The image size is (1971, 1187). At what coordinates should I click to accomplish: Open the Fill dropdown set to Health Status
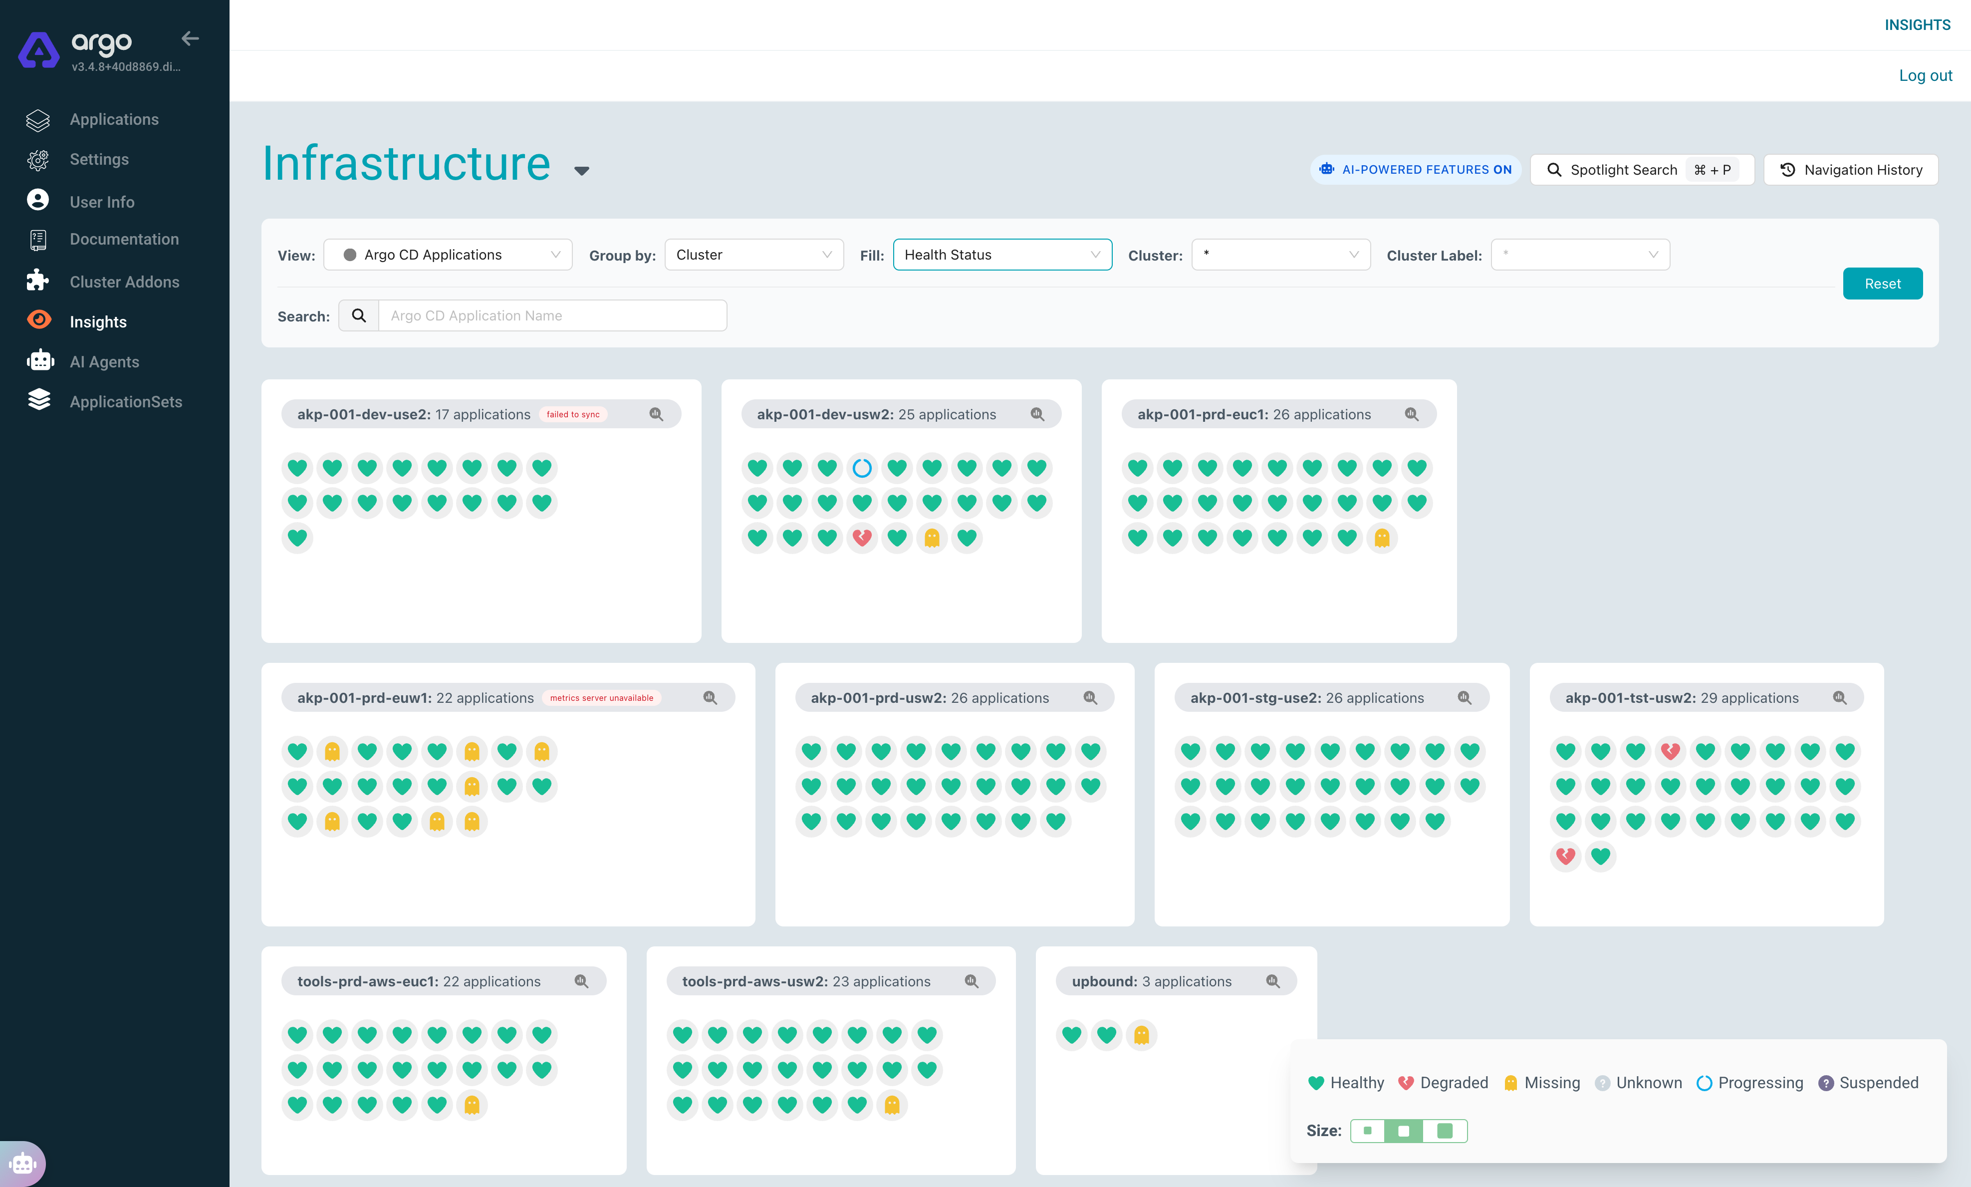point(1002,255)
